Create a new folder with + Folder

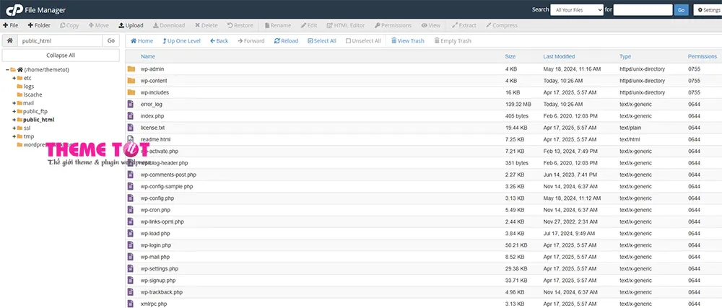point(39,25)
